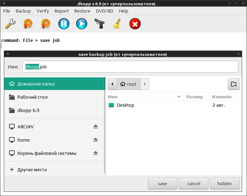Open the Help menu
Viewport: 247px width, 196px height.
click(x=123, y=11)
